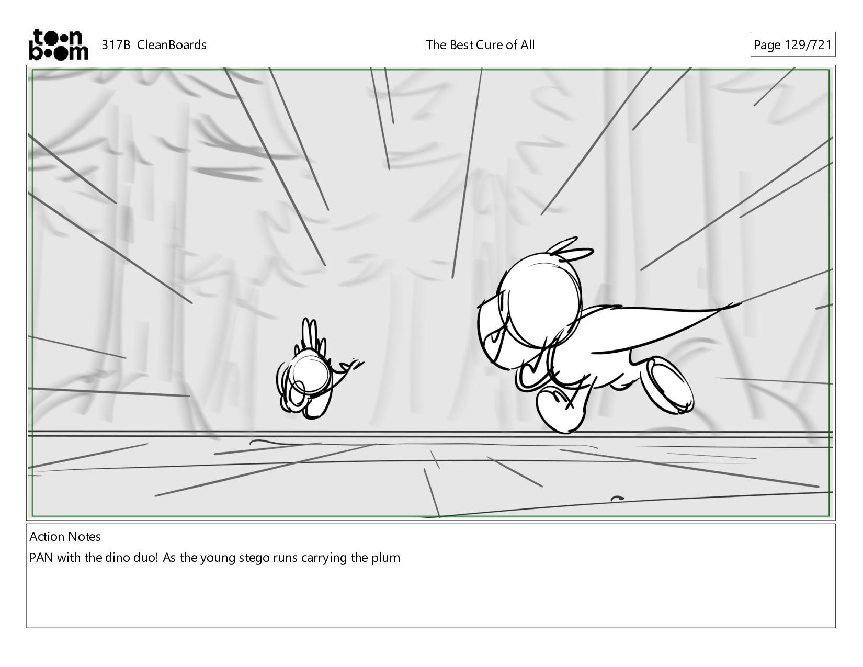Screen dimensions: 863x667
Task: Click the 'Action Notes' heading
Action: pos(65,537)
